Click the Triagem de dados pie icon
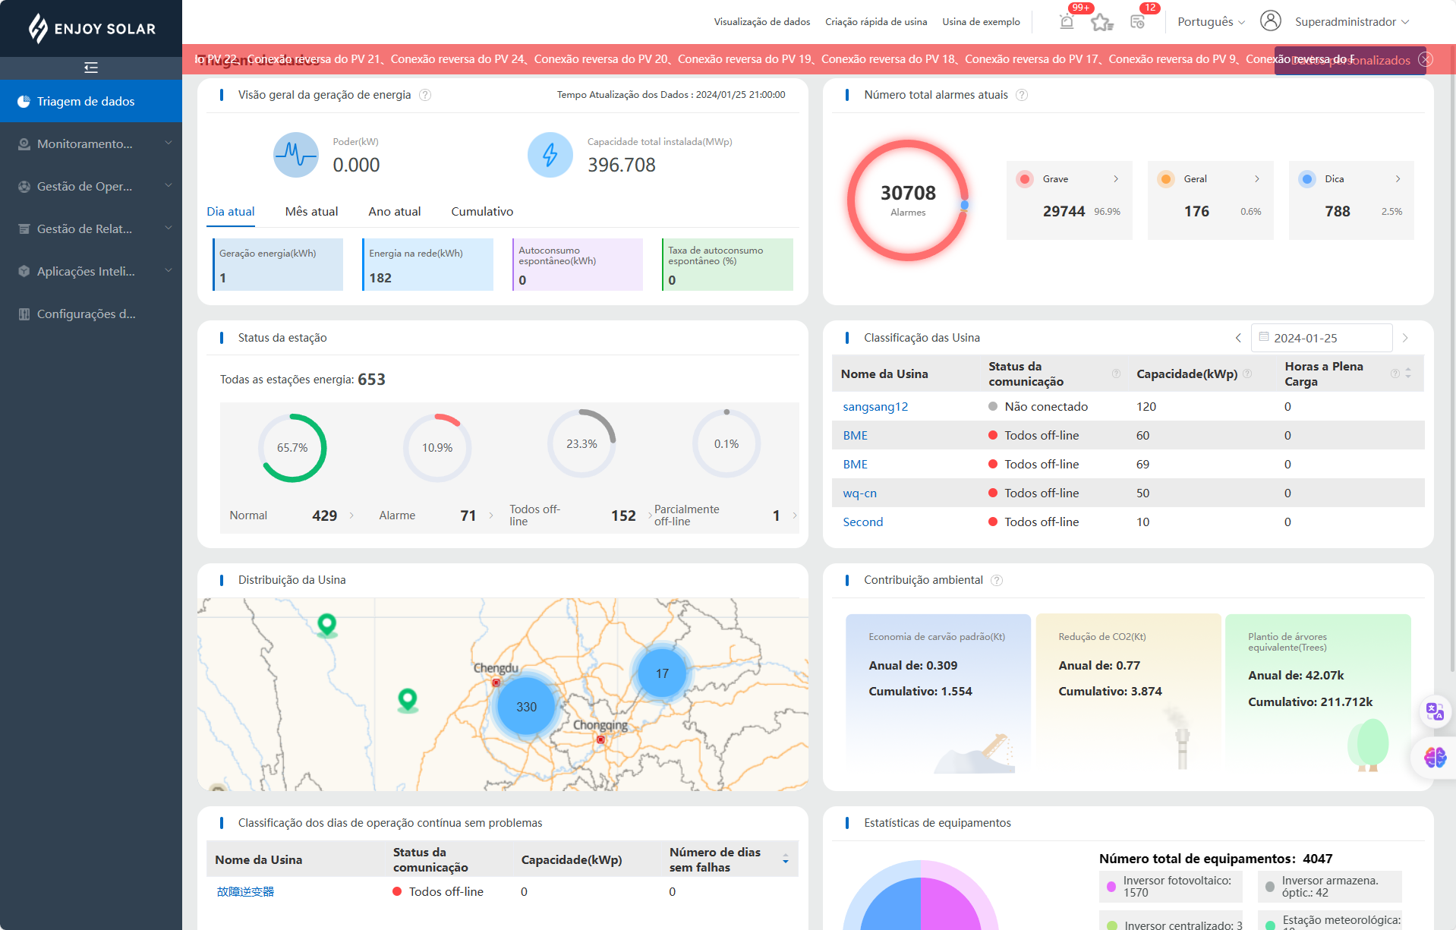Viewport: 1456px width, 930px height. point(24,101)
